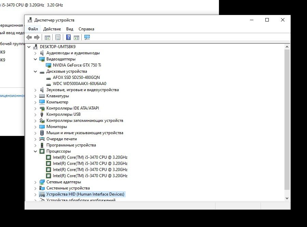Viewport: 307px width, 227px height.
Task: Expand Устройства HID category
Action: point(36,195)
